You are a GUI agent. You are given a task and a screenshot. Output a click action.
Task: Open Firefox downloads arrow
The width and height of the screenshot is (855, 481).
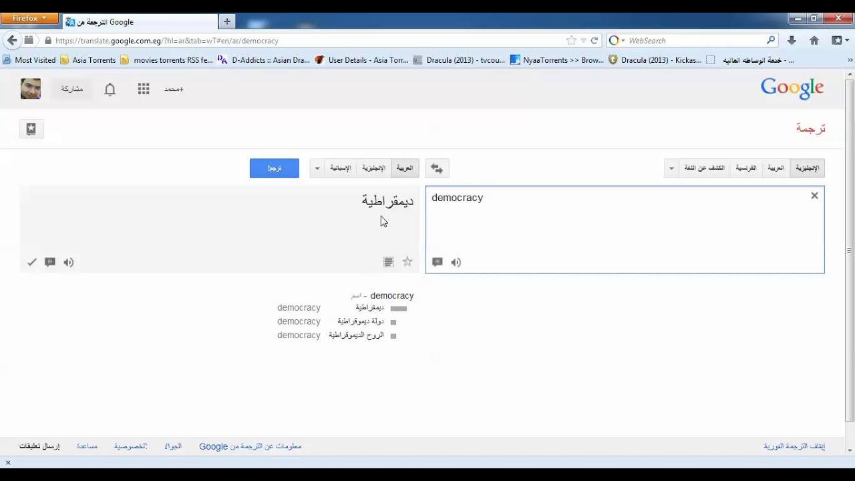click(x=792, y=41)
